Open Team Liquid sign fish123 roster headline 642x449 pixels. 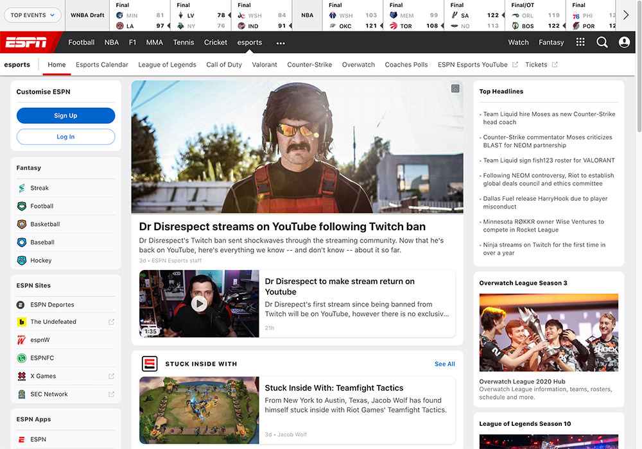pyautogui.click(x=549, y=160)
